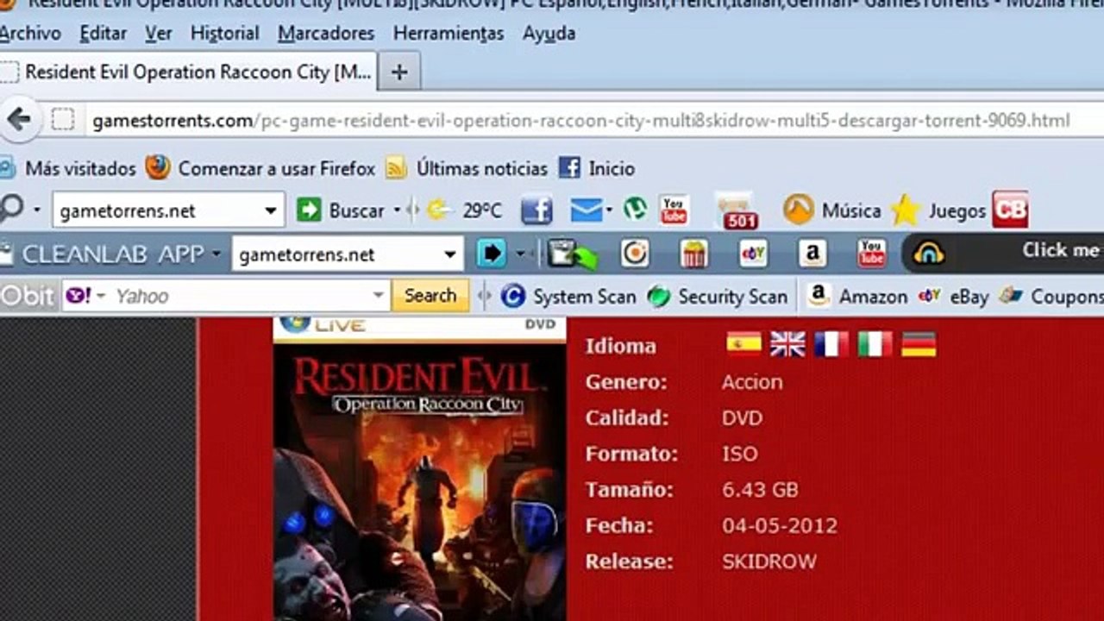
Task: Open the Historial menu
Action: (224, 34)
